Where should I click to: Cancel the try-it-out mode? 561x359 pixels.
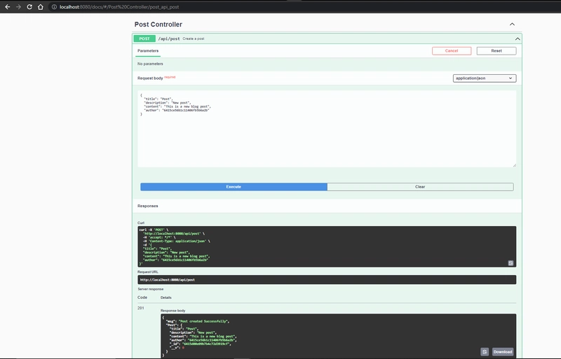point(452,50)
